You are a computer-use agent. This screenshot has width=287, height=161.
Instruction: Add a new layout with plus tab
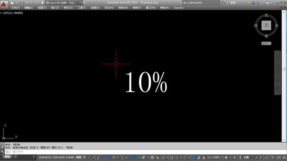[x=16, y=157]
